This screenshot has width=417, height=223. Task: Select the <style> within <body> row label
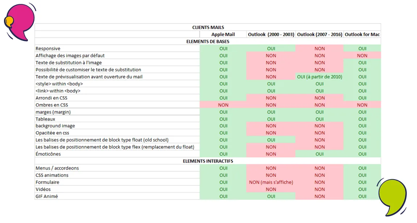pyautogui.click(x=59, y=84)
